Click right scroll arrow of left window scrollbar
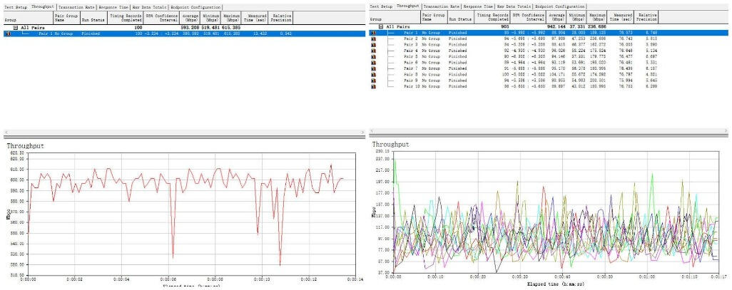This screenshot has height=290, width=732. pos(362,133)
